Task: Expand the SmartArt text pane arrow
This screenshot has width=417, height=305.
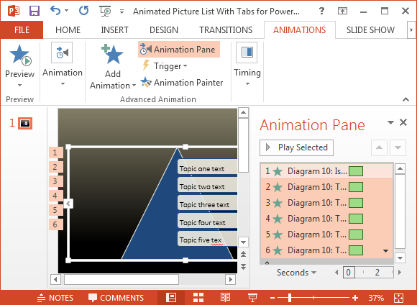Action: pos(68,204)
